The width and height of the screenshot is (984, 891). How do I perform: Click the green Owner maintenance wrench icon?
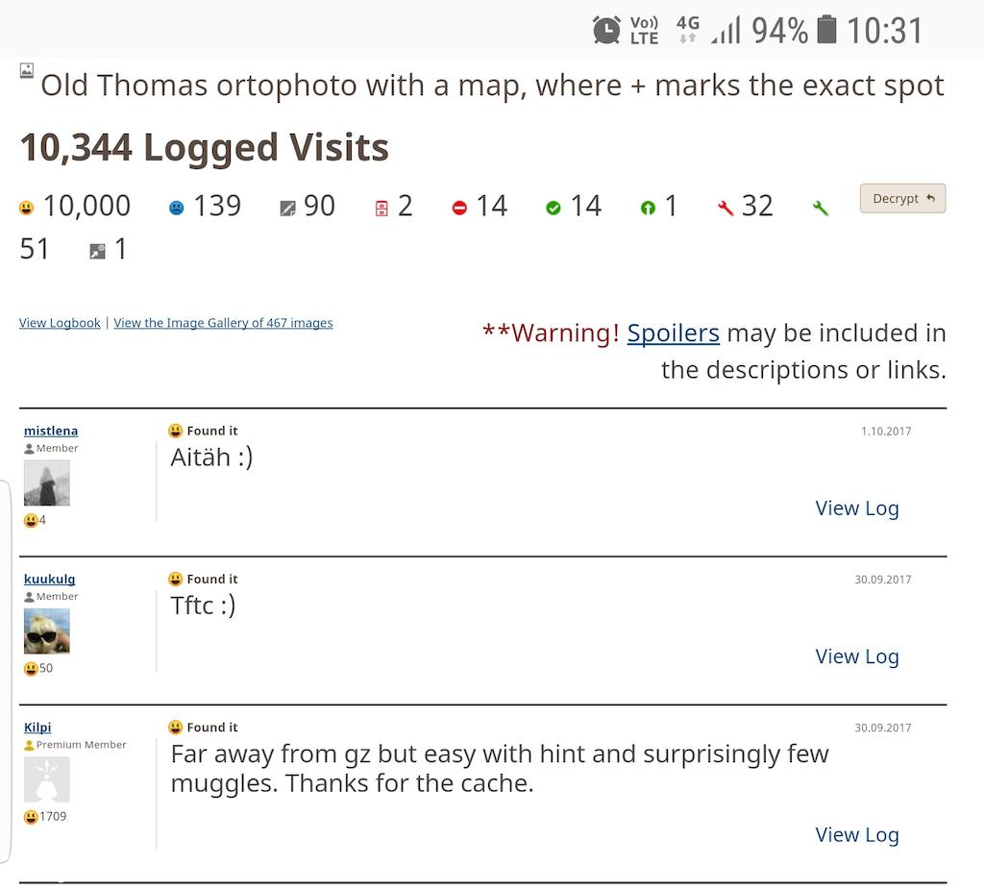[821, 208]
